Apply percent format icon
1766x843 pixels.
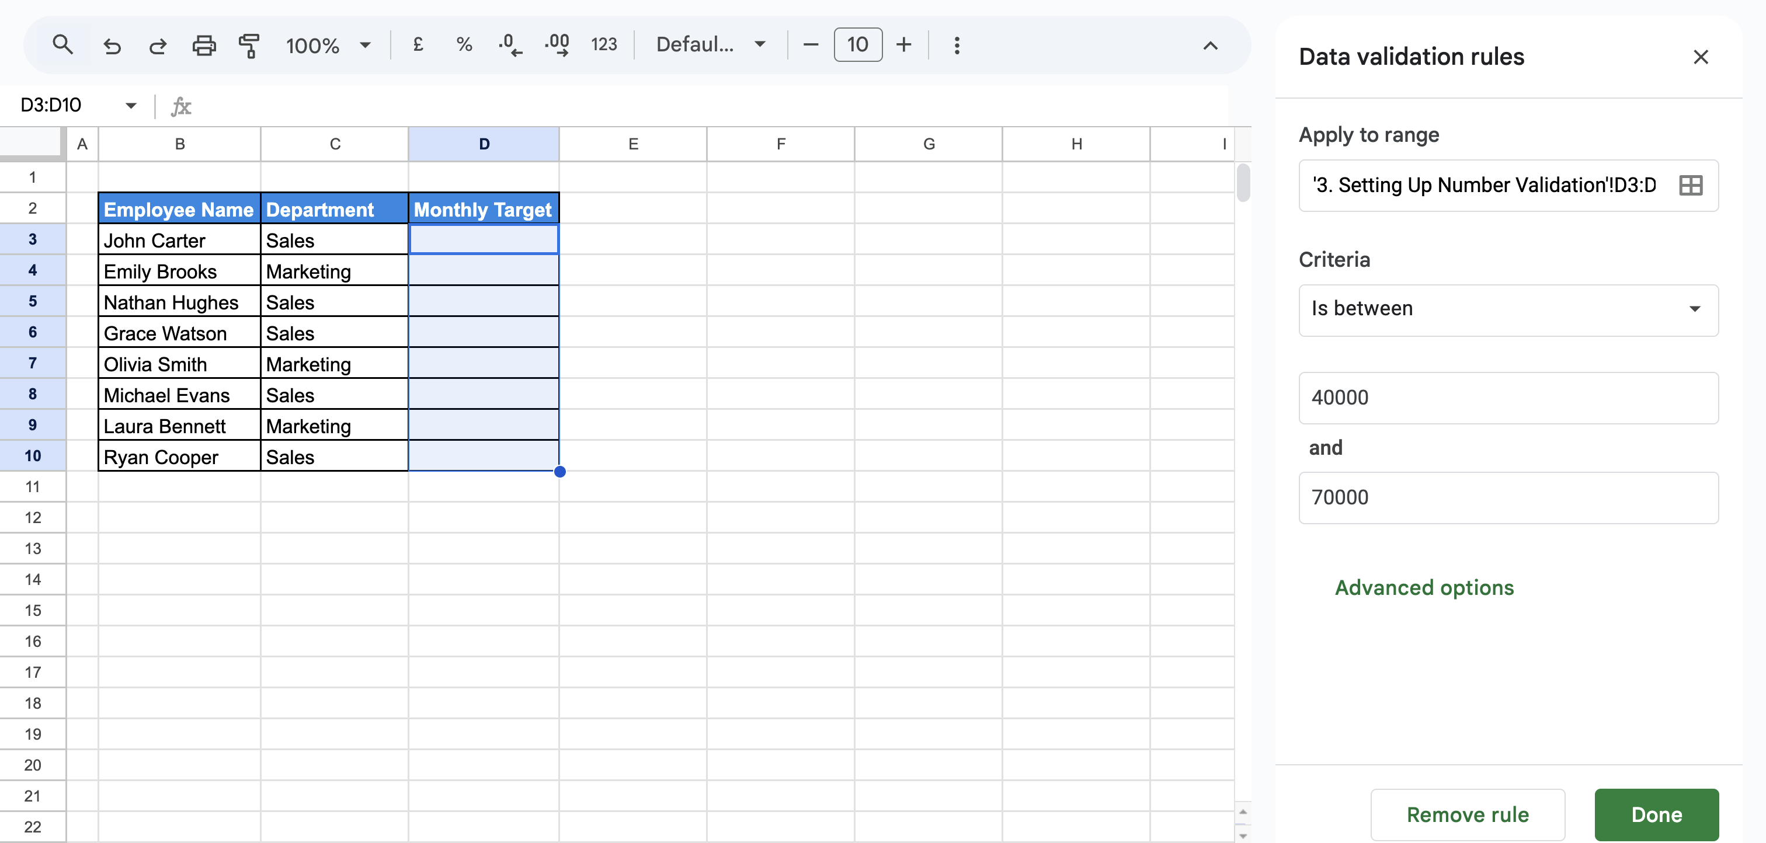[464, 45]
